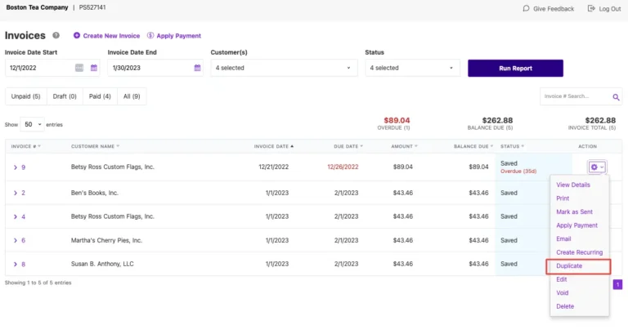628x334 pixels.
Task: Choose View Details from the action menu
Action: point(572,185)
